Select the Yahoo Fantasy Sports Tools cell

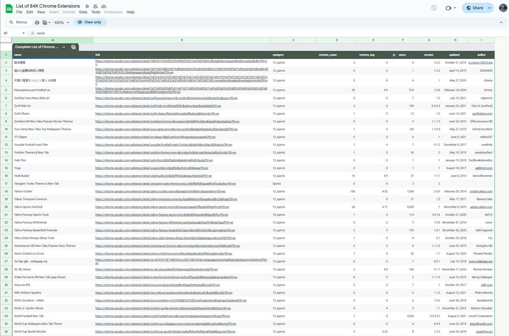tap(53, 214)
